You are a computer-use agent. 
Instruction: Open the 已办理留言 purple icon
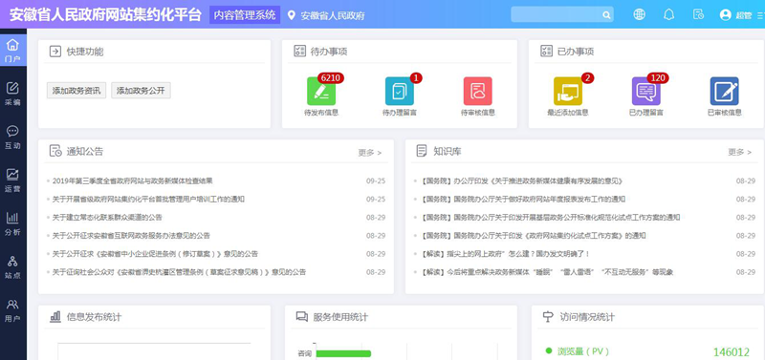[x=646, y=91]
